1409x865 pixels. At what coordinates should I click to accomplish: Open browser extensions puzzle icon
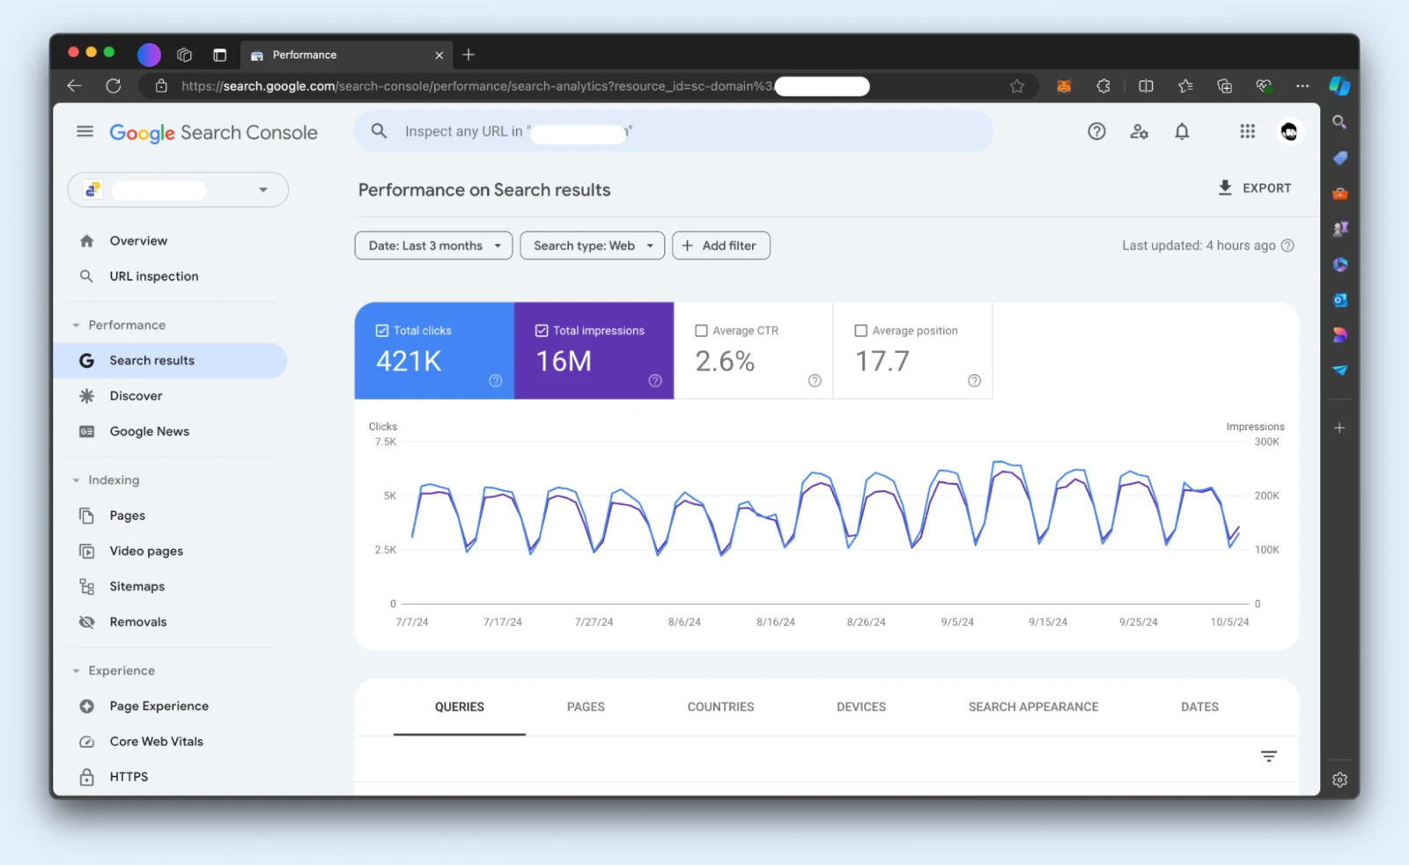[1103, 85]
